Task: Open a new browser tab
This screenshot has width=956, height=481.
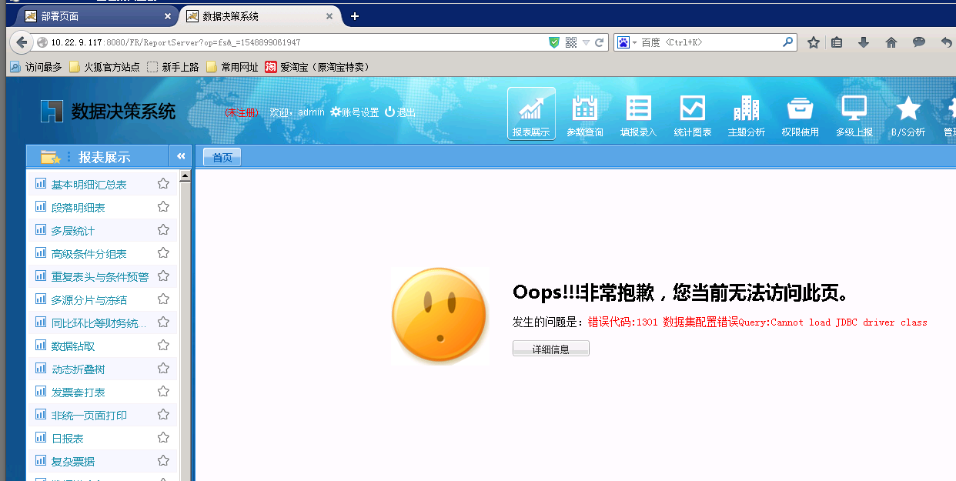Action: (354, 16)
